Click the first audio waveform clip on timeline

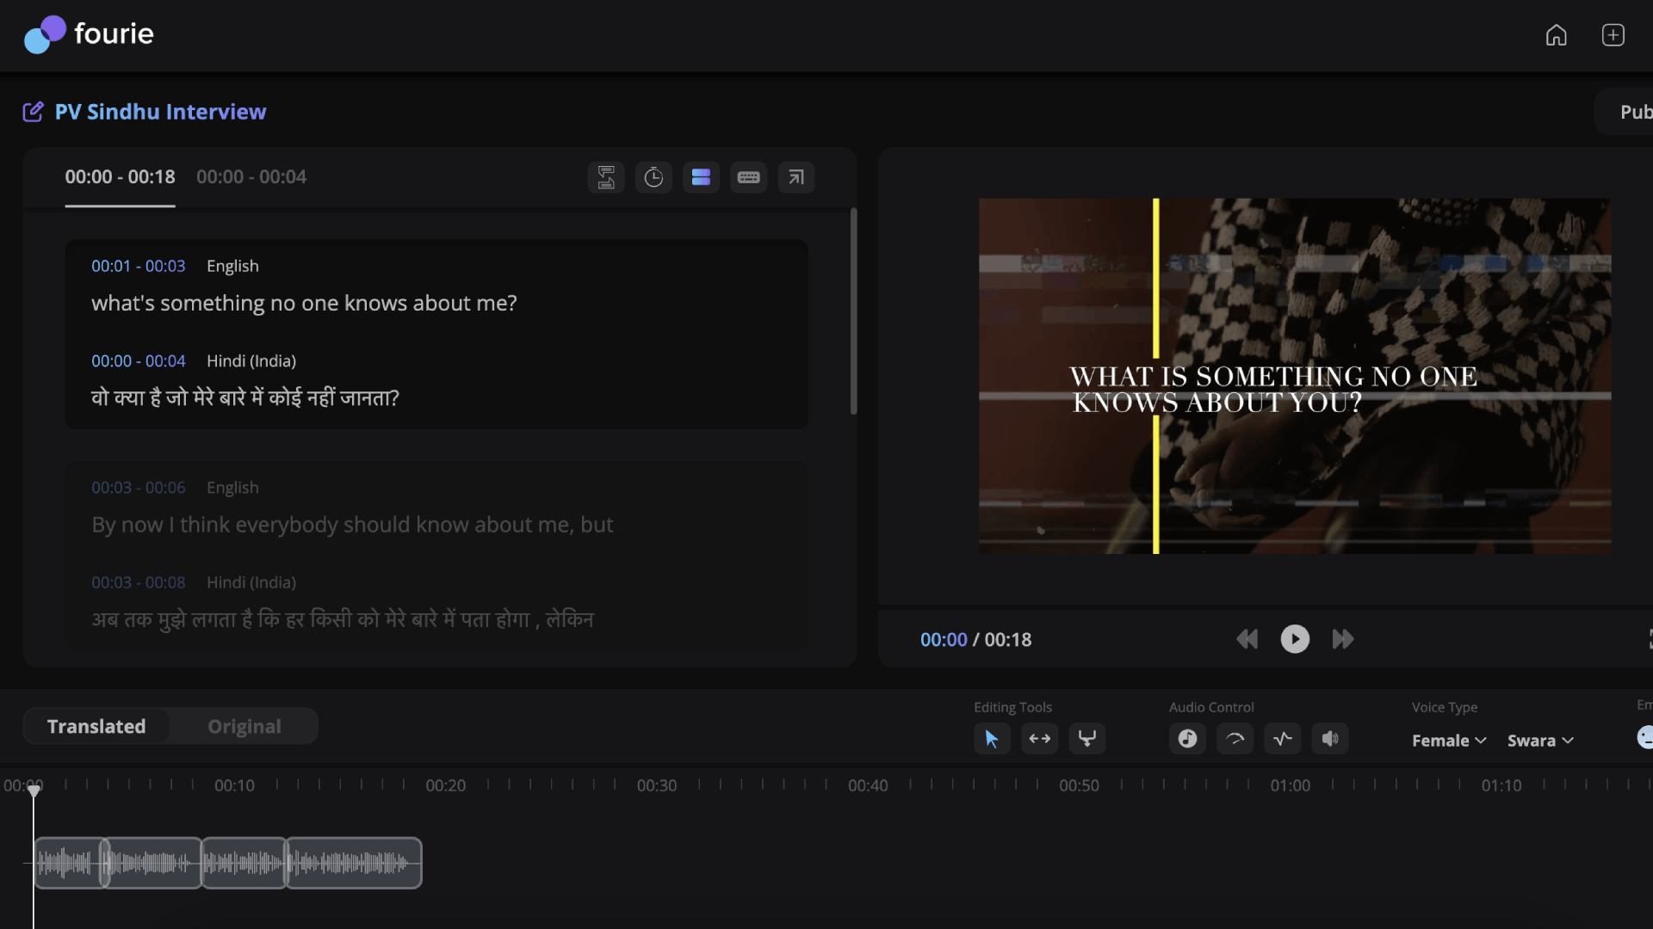point(68,863)
